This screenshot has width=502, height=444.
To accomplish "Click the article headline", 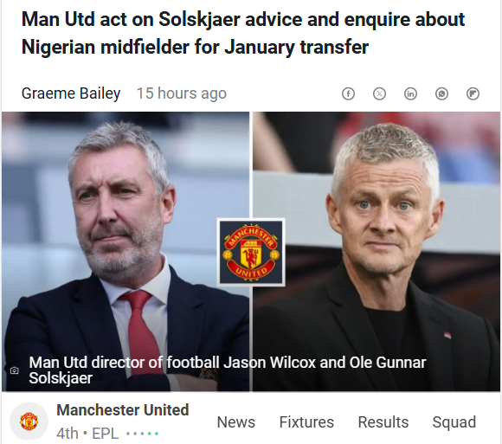I will tap(243, 33).
